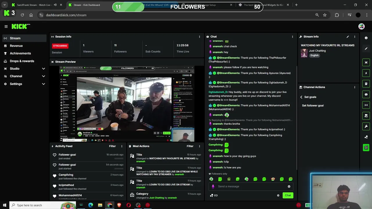Open profile avatar in top right
Viewport: 372px width, 209px height.
tap(362, 26)
